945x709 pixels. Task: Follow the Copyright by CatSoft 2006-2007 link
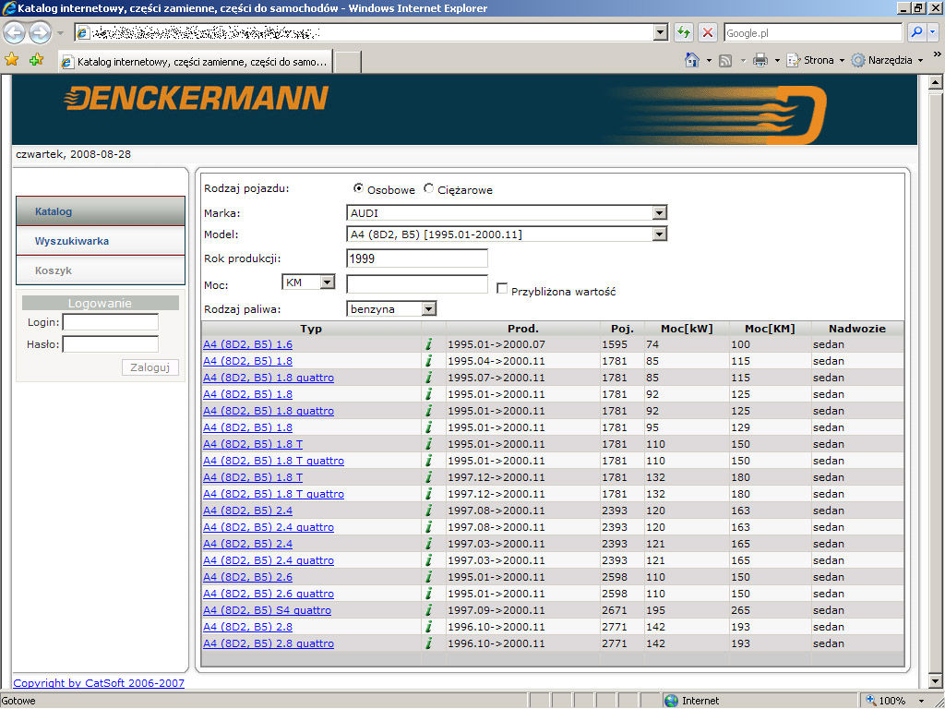[x=99, y=683]
